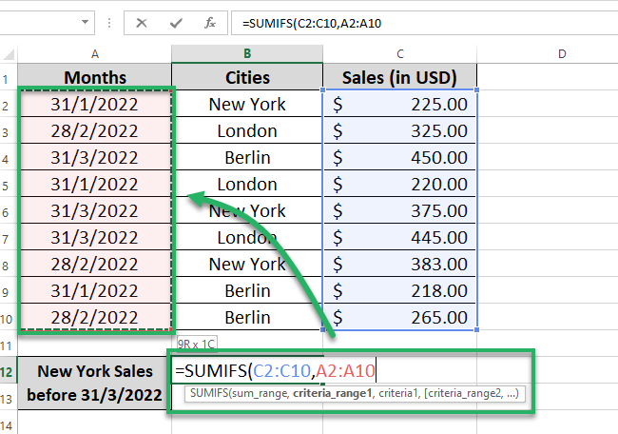Click criteria1 in the formula tooltip
The image size is (618, 434).
click(x=397, y=393)
